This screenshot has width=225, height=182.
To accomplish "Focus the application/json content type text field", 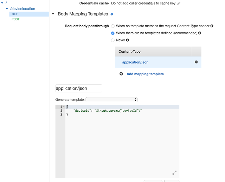I will click(x=79, y=88).
